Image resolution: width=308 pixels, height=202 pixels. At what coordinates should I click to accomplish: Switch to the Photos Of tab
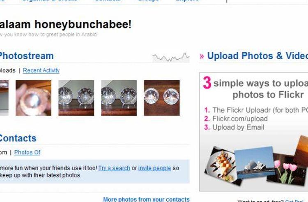[x=27, y=153]
